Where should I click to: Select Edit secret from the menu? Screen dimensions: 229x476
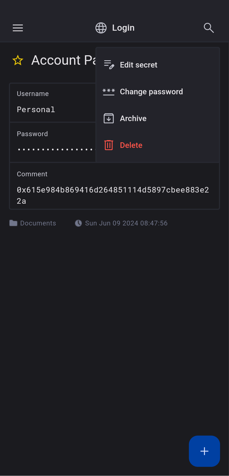[x=139, y=65]
